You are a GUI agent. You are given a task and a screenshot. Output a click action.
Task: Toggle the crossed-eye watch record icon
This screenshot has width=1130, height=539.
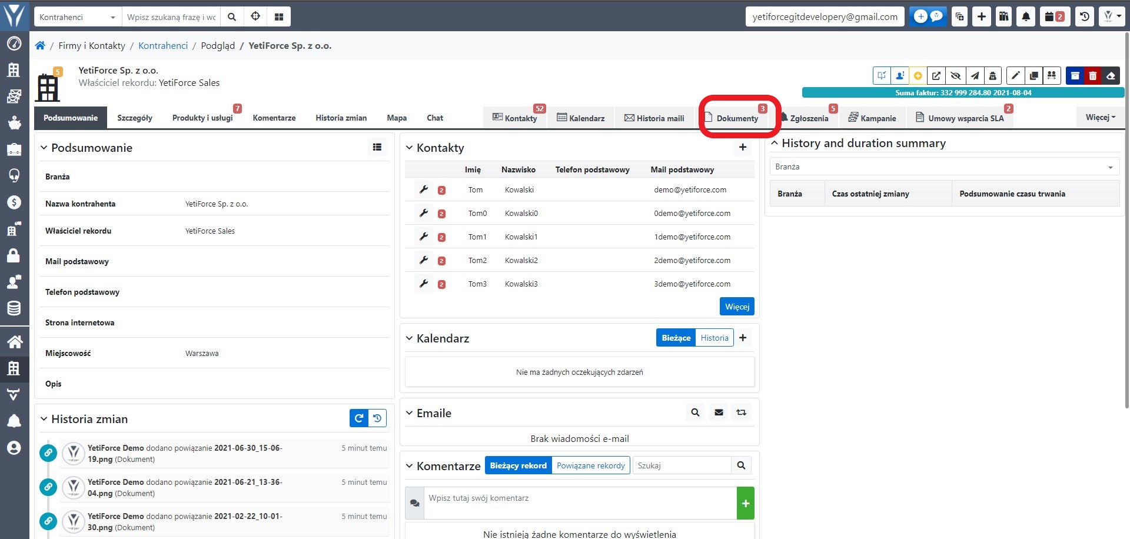pyautogui.click(x=955, y=76)
